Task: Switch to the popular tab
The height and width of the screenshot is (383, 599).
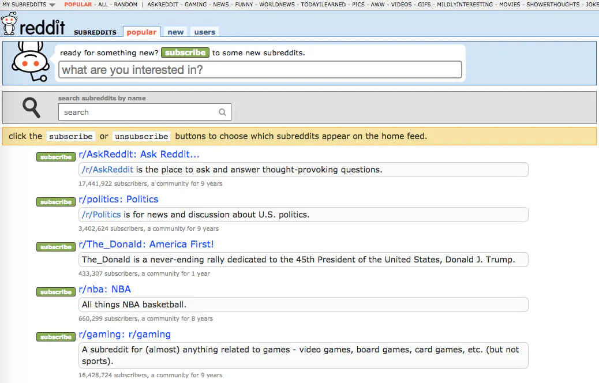Action: pos(141,32)
